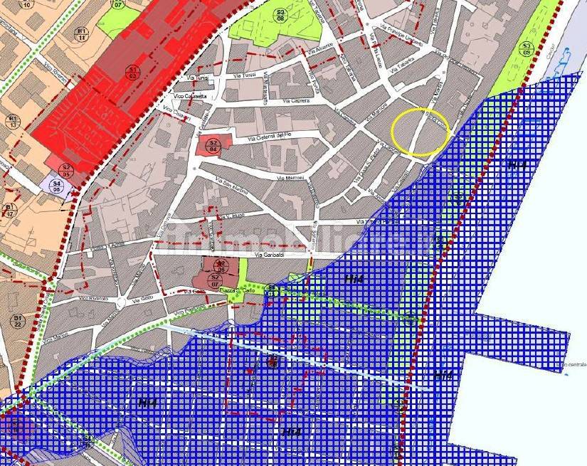Click the Via Garibaldi street label

point(272,255)
